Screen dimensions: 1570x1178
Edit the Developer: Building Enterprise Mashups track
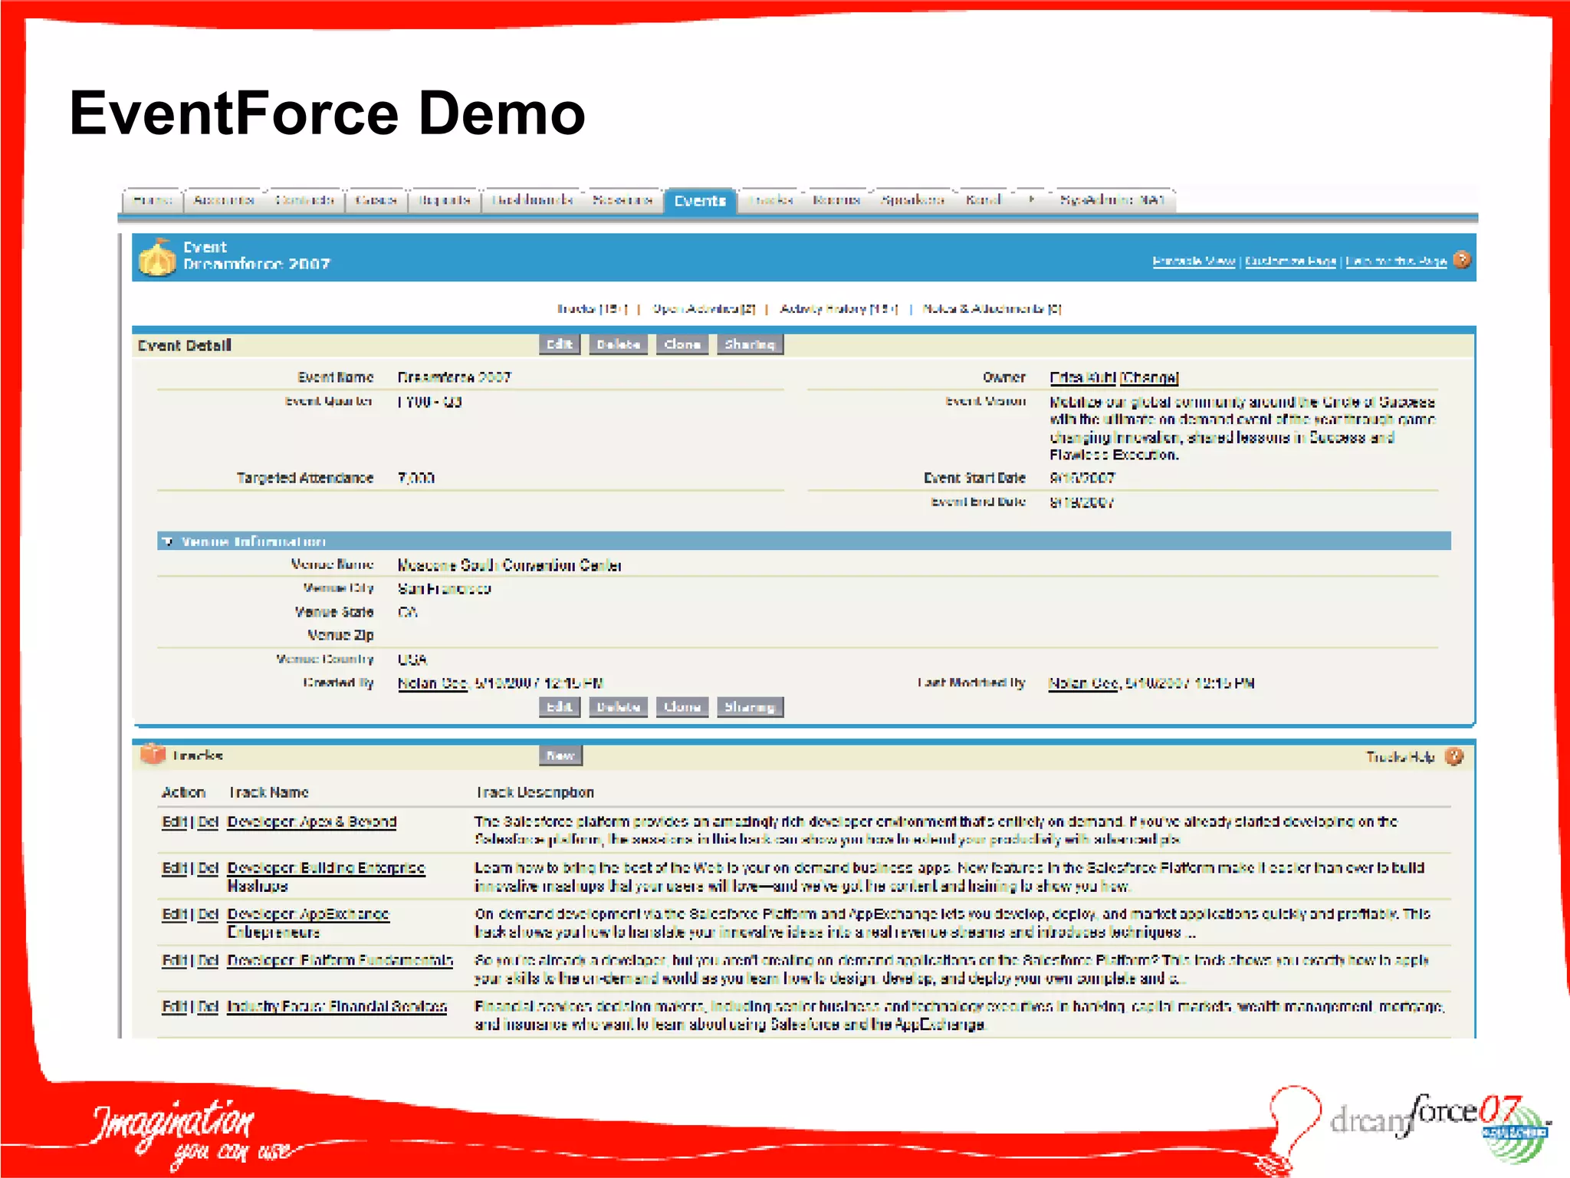tap(174, 868)
